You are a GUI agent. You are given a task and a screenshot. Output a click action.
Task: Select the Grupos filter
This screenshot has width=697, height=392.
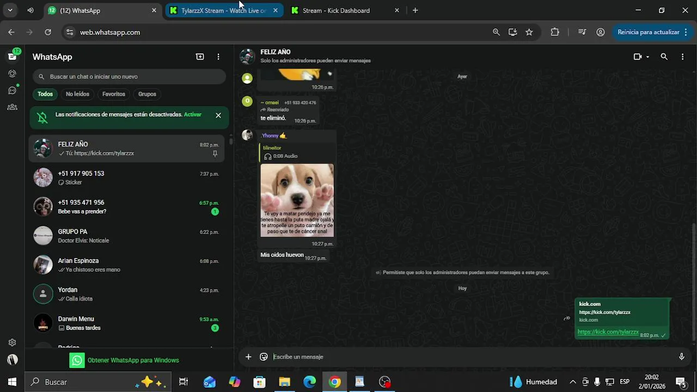click(x=147, y=94)
